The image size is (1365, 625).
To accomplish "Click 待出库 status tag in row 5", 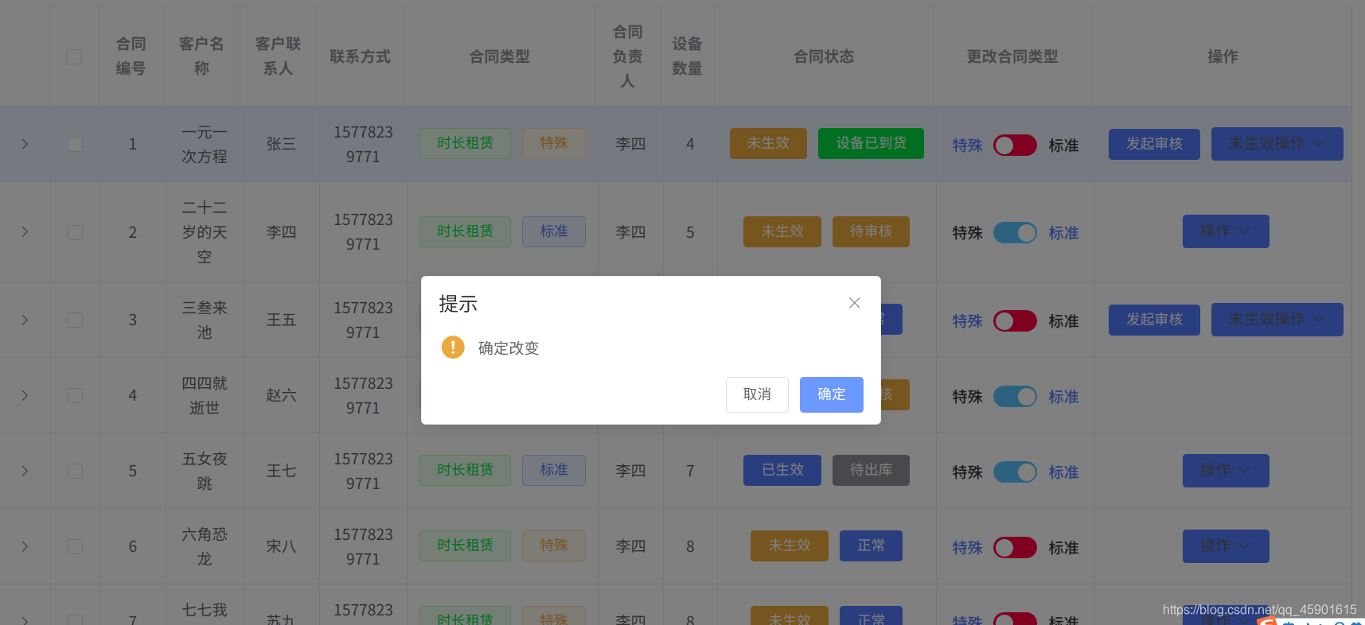I will click(871, 470).
